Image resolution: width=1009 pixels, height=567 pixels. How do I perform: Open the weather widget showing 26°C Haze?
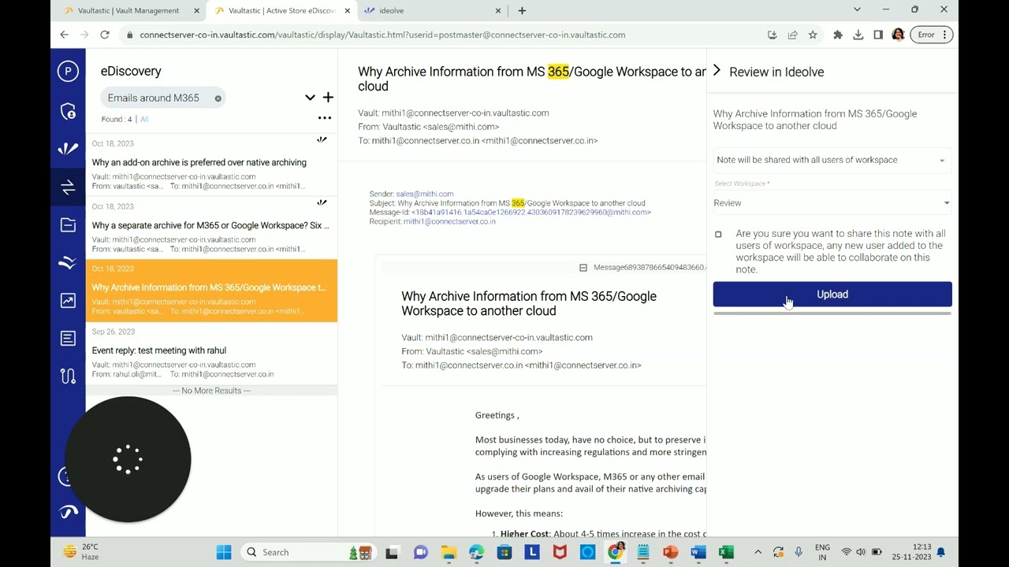[80, 551]
